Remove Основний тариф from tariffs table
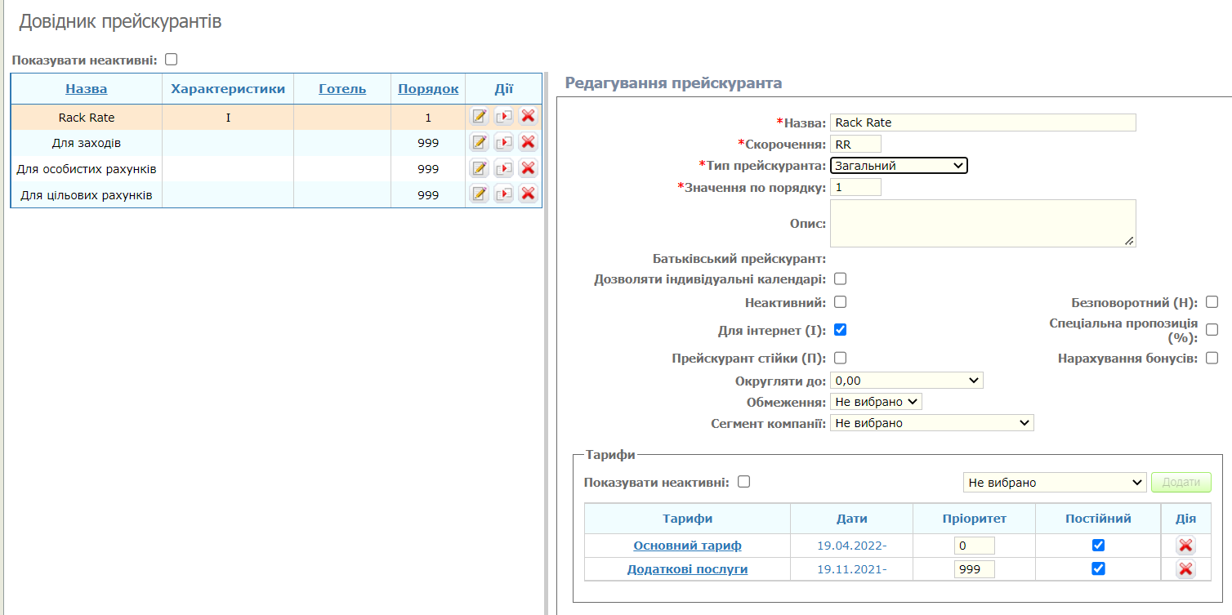The width and height of the screenshot is (1232, 615). pyautogui.click(x=1185, y=546)
